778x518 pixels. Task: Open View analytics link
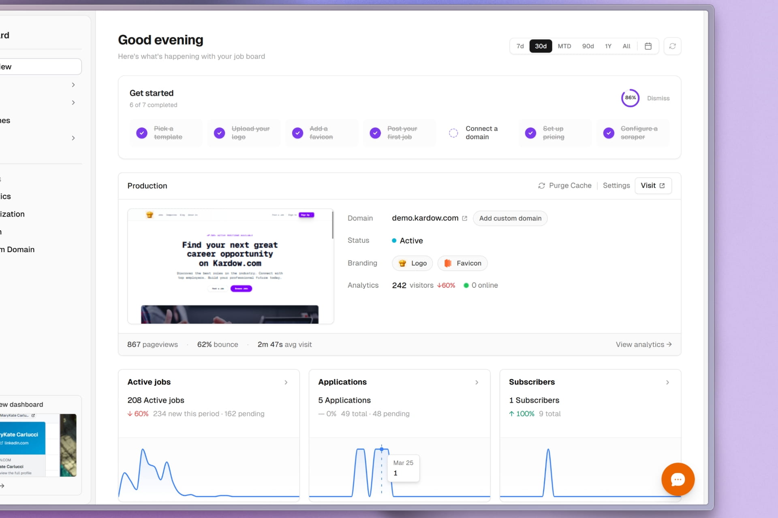tap(643, 344)
